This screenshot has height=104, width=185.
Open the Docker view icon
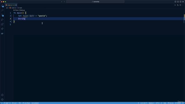pos(2,34)
